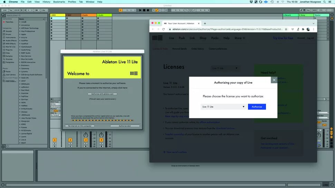Click Authorize later in the Live dialog
Viewport: 335px width, 188px height.
125,126
